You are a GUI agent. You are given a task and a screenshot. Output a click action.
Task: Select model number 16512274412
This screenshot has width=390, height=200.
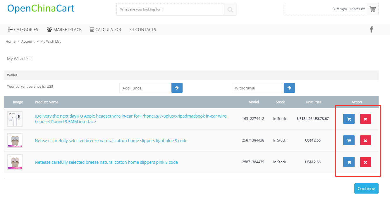pos(253,119)
